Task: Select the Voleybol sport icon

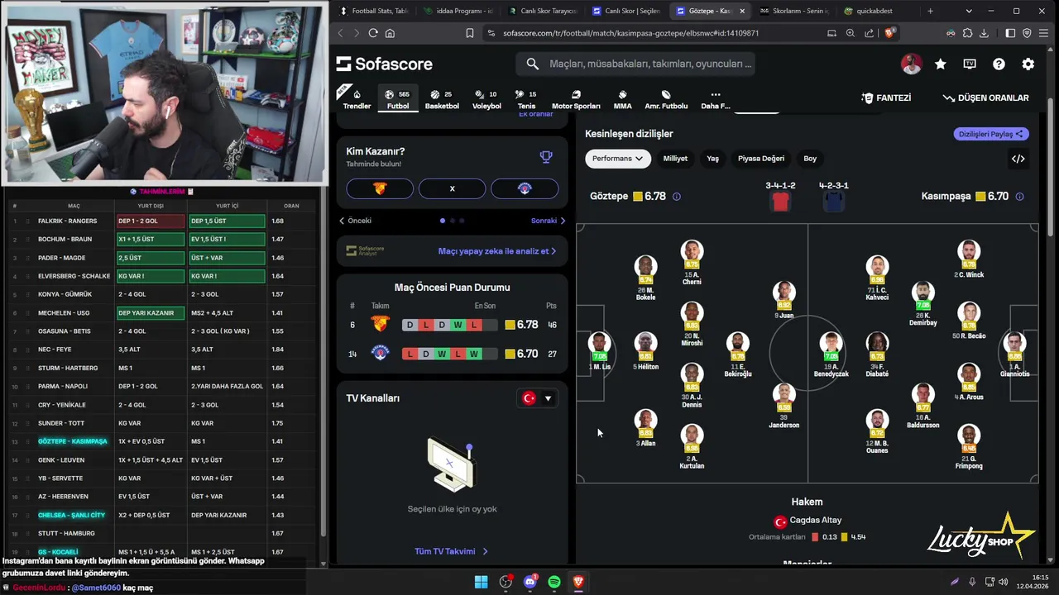Action: click(x=486, y=99)
